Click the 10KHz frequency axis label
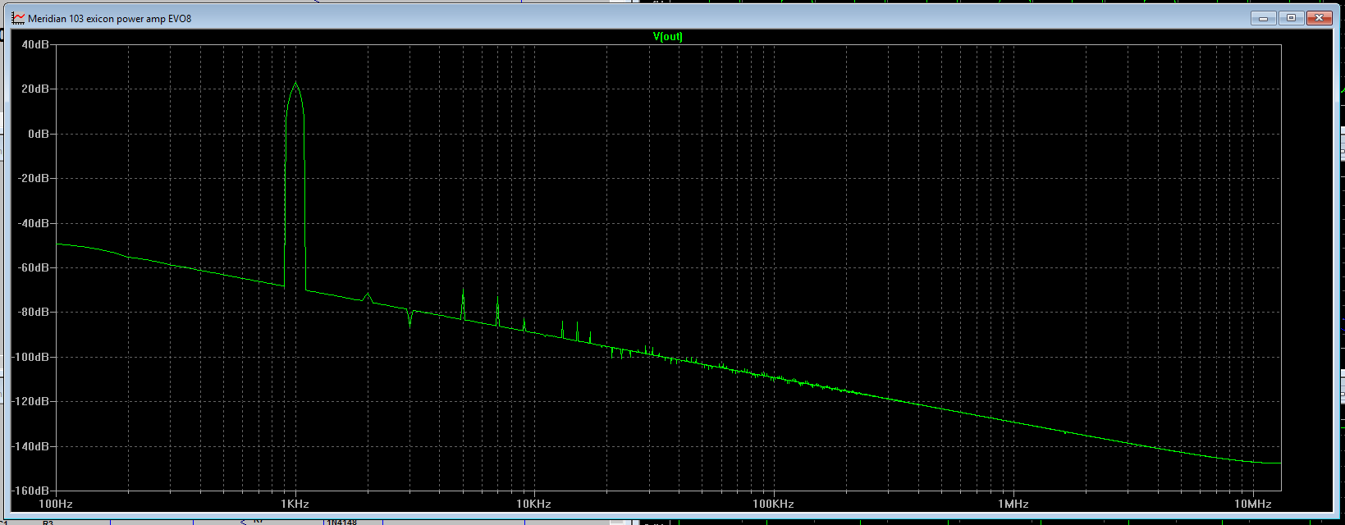The height and width of the screenshot is (525, 1345). [534, 504]
